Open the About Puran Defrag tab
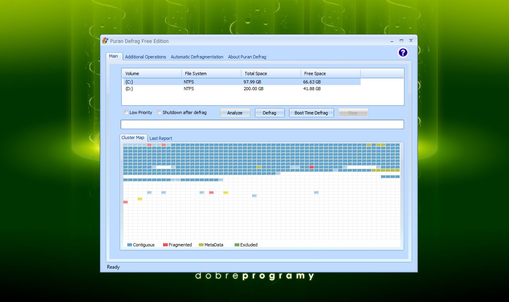This screenshot has width=509, height=302. tap(247, 57)
